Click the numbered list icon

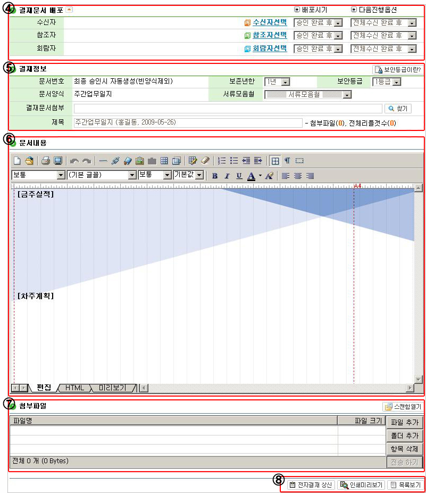222,160
